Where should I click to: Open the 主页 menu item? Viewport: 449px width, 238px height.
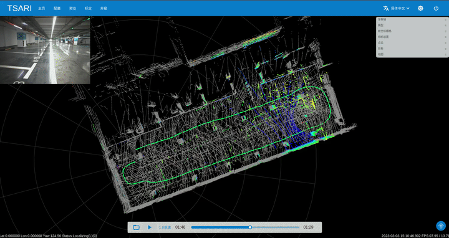pyautogui.click(x=42, y=8)
